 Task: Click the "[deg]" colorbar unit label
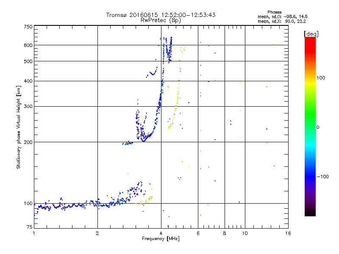point(311,34)
